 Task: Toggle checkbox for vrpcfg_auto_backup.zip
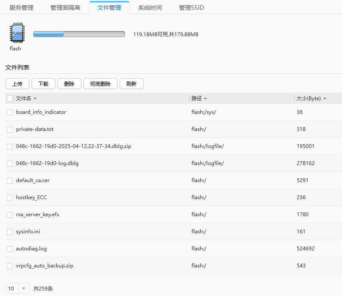tap(10, 266)
